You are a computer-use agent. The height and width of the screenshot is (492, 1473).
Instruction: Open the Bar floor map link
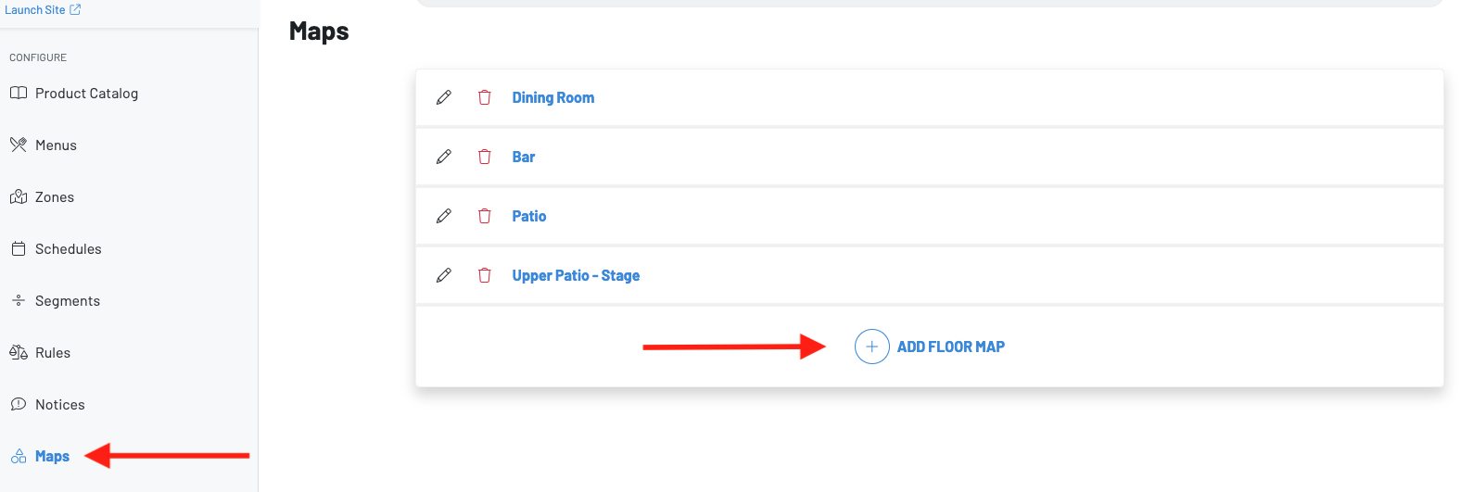tap(524, 157)
